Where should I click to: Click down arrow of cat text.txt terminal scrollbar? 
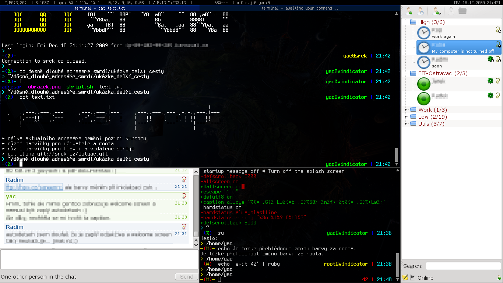397,164
